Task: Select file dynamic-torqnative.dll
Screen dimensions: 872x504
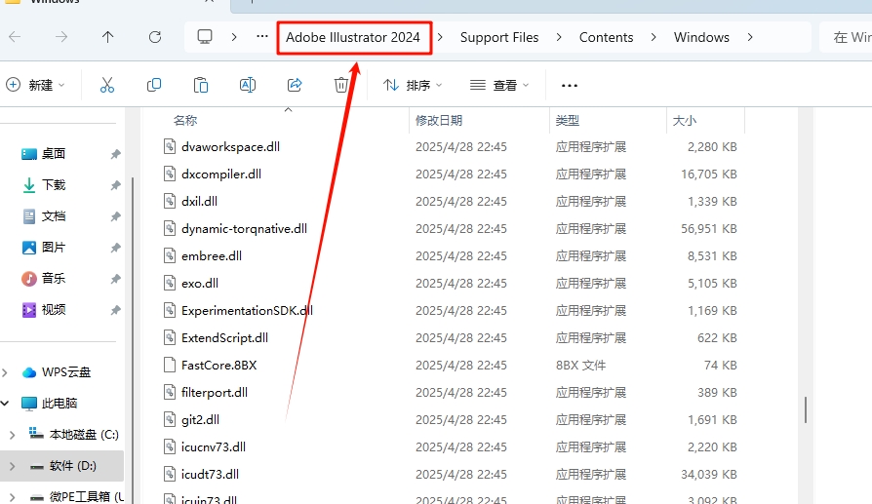Action: coord(244,228)
